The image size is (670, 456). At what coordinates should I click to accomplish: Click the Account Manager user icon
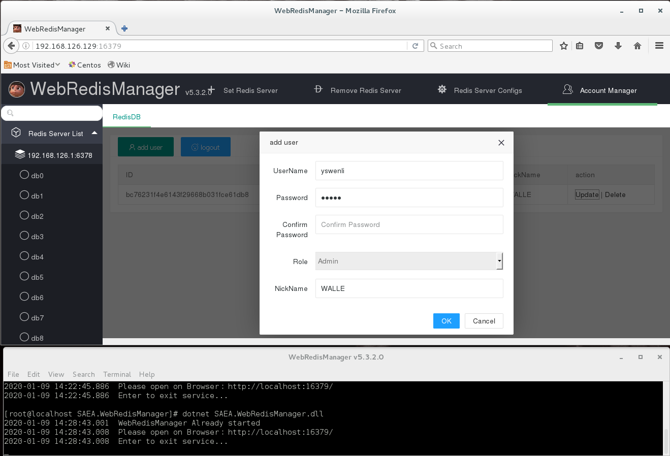(568, 89)
